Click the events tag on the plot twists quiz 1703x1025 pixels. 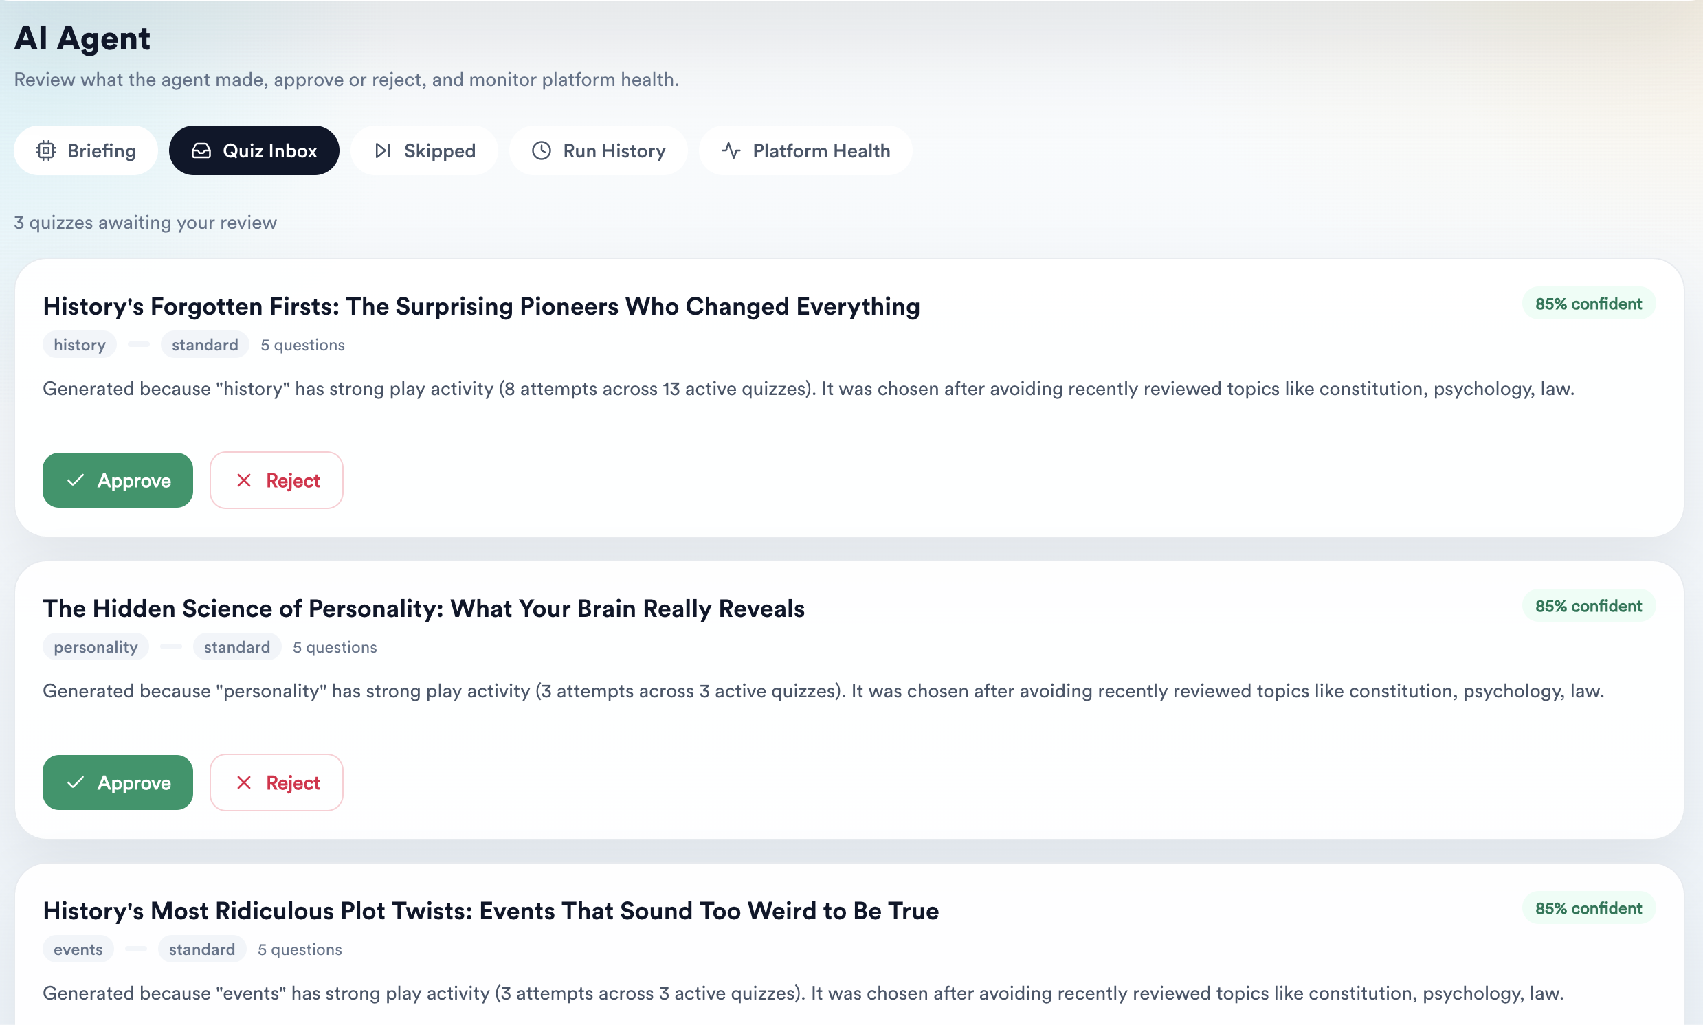tap(78, 949)
